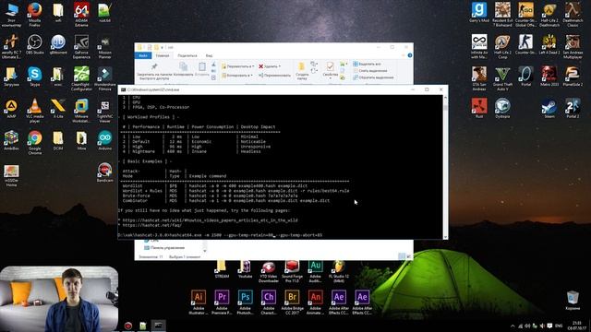Click Select all in Explorer ribbon
This screenshot has width=591, height=332.
[x=368, y=64]
